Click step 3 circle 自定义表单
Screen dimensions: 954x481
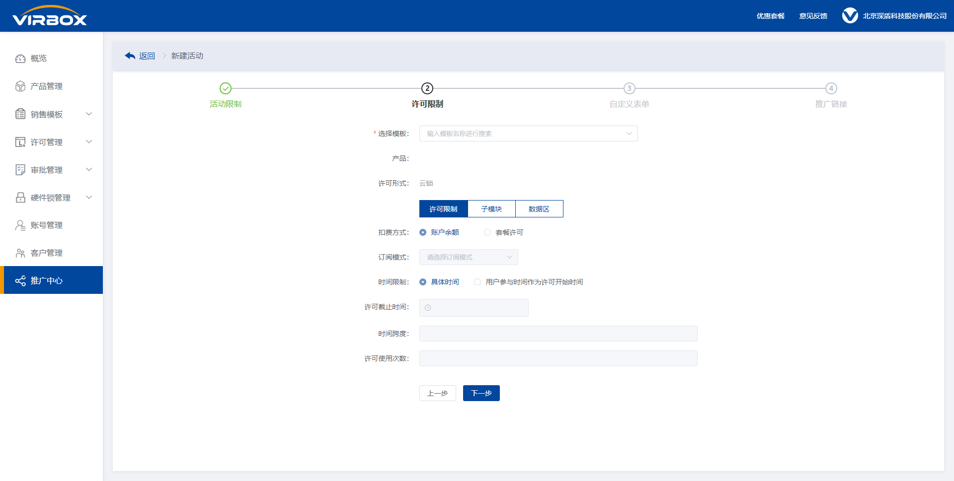(630, 88)
